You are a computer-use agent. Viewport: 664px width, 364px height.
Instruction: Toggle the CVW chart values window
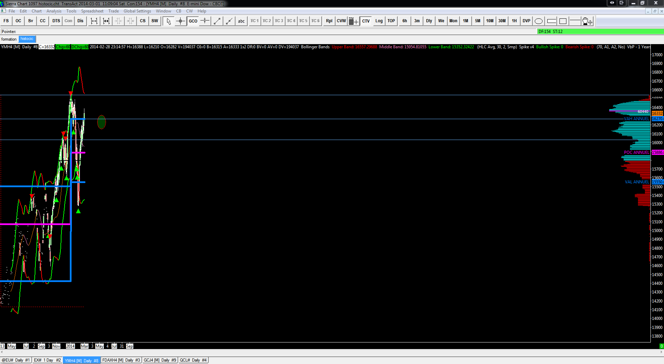[341, 21]
